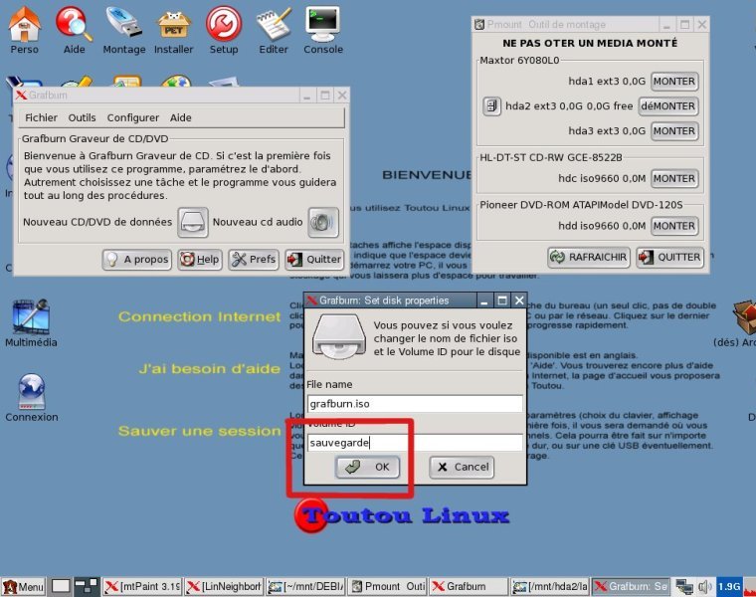Click the Nouveau cd audio speaker icon
The width and height of the screenshot is (756, 597).
(x=322, y=222)
